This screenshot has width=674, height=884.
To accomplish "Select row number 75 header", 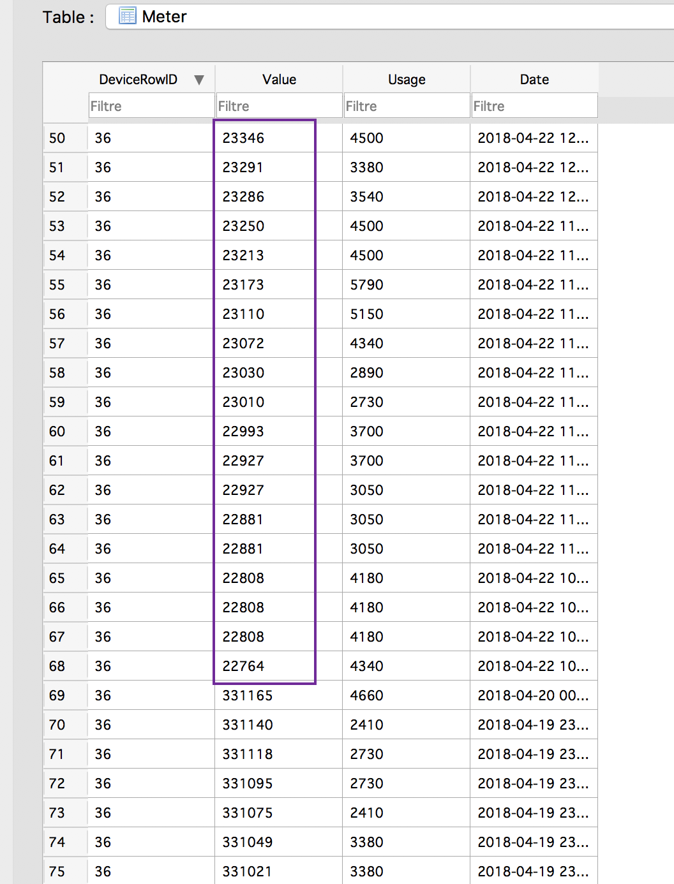I will pos(65,871).
